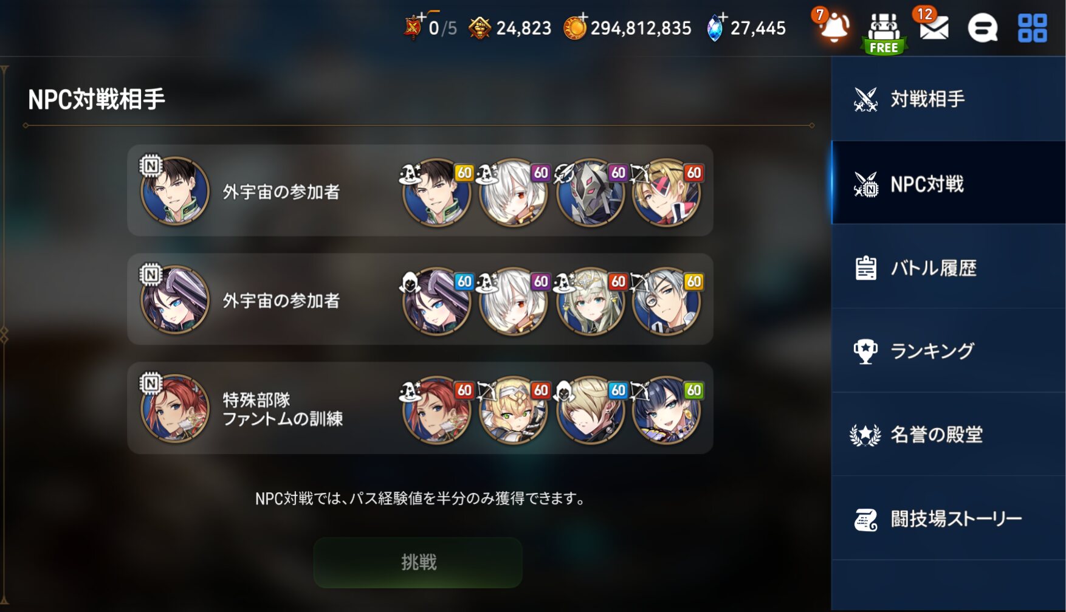Select the NPC対戦 tab
The height and width of the screenshot is (612, 1066).
[948, 183]
